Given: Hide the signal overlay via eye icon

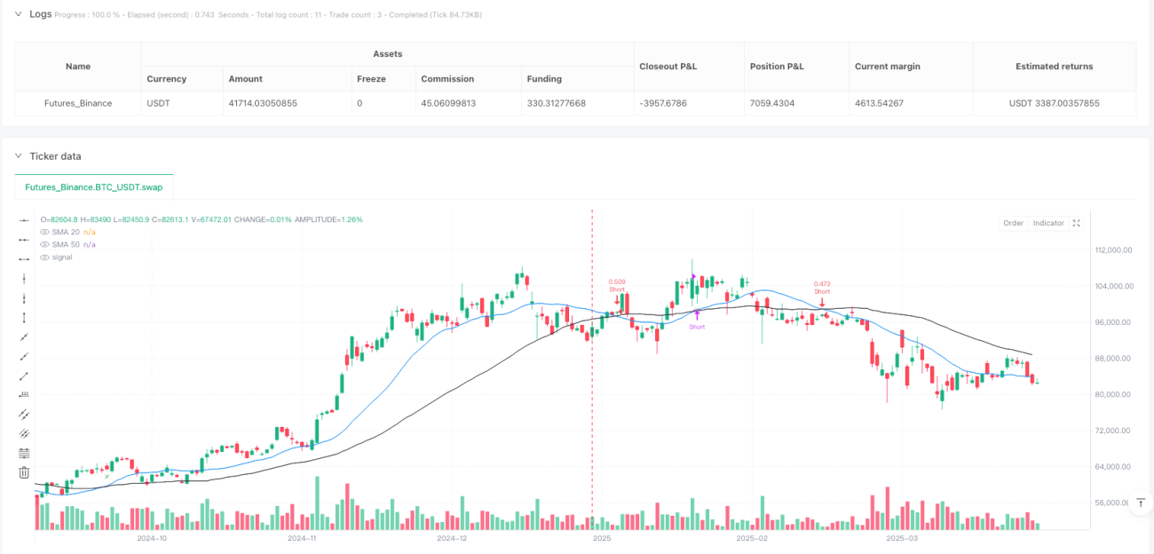Looking at the screenshot, I should point(45,257).
